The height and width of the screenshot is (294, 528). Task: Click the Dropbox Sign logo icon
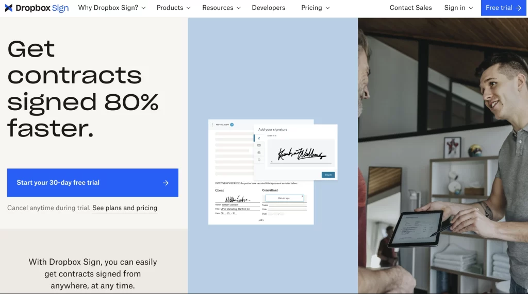click(9, 8)
